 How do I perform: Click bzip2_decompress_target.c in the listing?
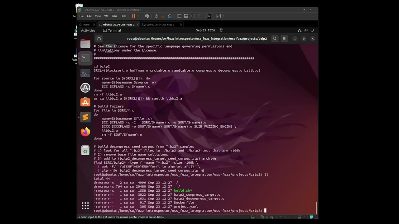[199, 198]
